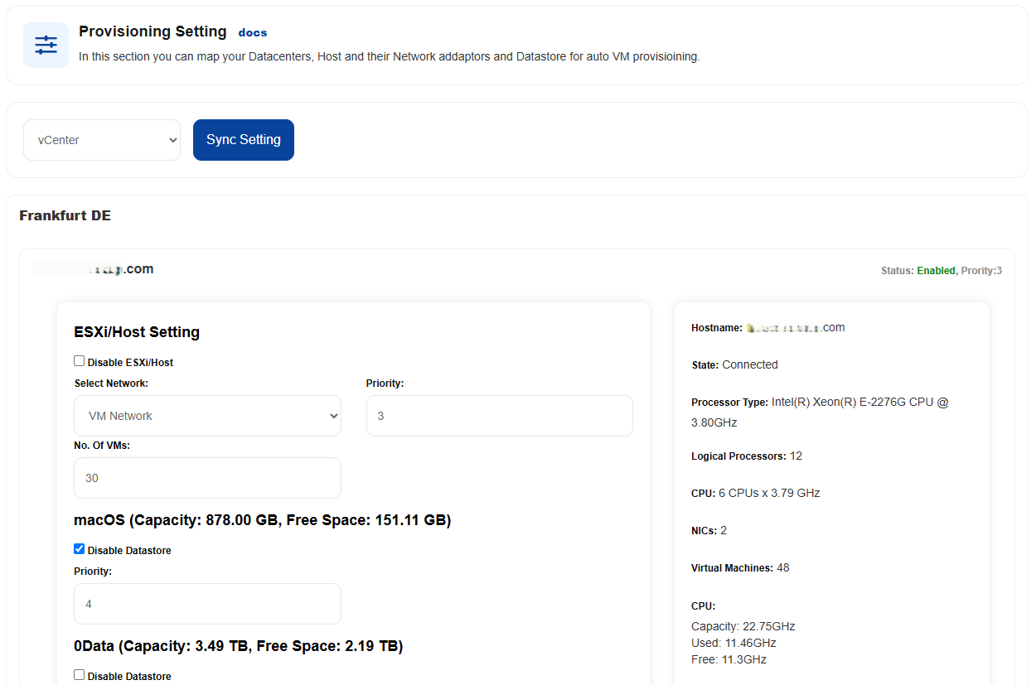Click Used: 11.46GHz text
Image resolution: width=1036 pixels, height=685 pixels.
point(733,643)
